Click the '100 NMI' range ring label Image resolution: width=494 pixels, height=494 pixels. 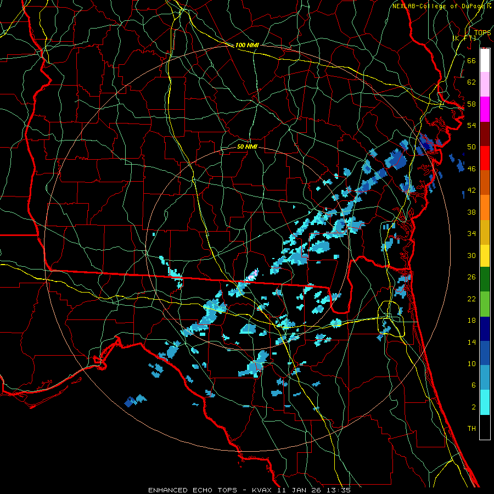pos(247,45)
